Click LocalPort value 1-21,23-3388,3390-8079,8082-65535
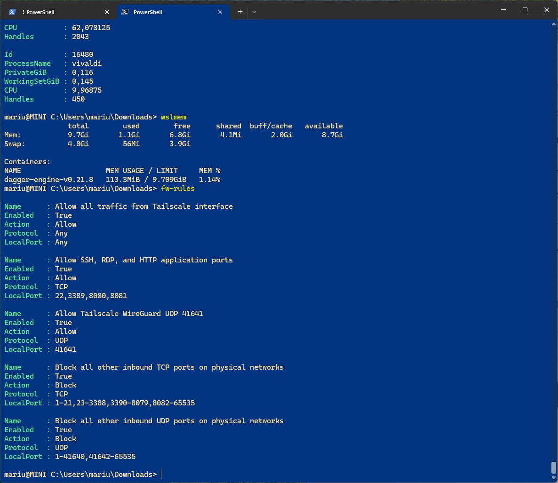The width and height of the screenshot is (558, 483). tap(125, 403)
